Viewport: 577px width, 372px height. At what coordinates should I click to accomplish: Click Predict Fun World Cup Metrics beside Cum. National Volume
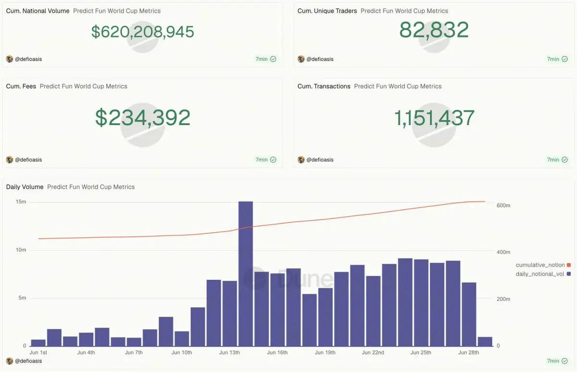click(x=117, y=11)
